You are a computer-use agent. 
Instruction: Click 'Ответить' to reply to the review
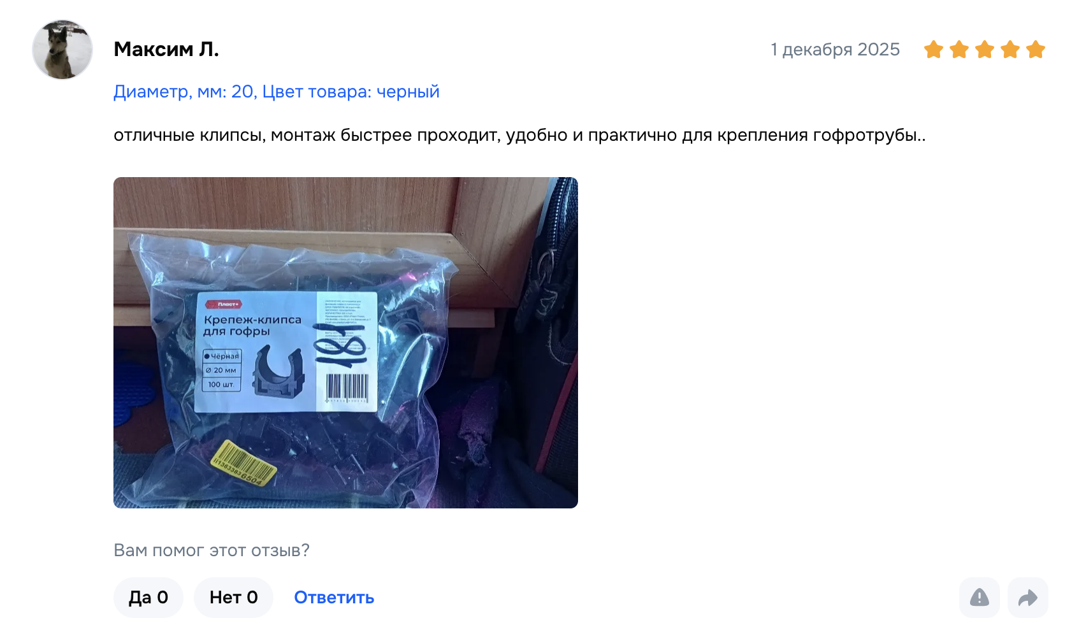pyautogui.click(x=334, y=598)
